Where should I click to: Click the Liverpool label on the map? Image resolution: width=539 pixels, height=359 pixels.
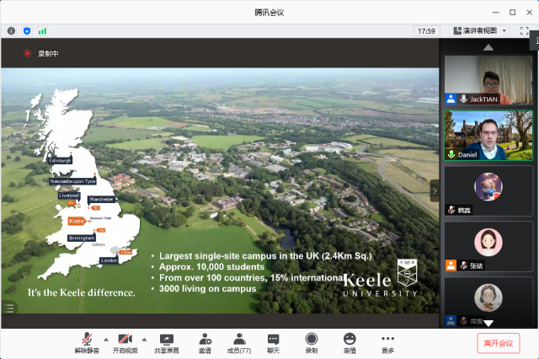pyautogui.click(x=69, y=196)
